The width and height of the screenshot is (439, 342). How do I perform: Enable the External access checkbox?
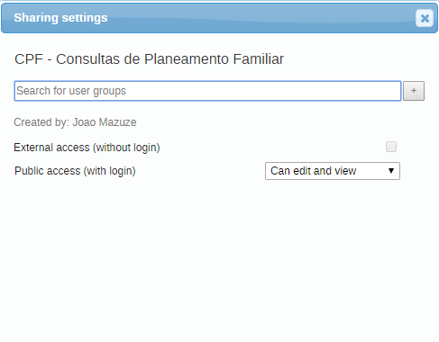391,147
